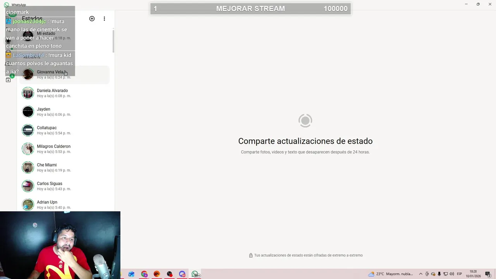The width and height of the screenshot is (496, 279).
Task: Switch keyboard language via ESP indicator
Action: tap(460, 274)
